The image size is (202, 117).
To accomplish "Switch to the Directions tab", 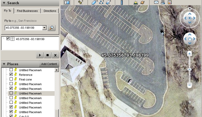I will pyautogui.click(x=50, y=11).
